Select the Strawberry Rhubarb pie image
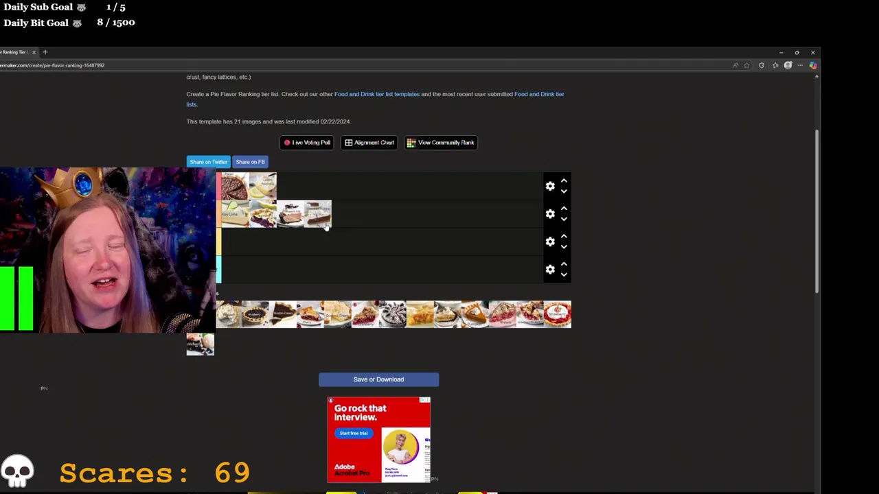 point(530,314)
